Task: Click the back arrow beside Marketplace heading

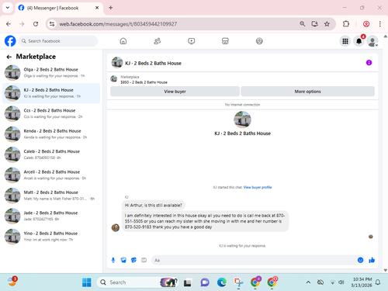Action: [x=9, y=57]
